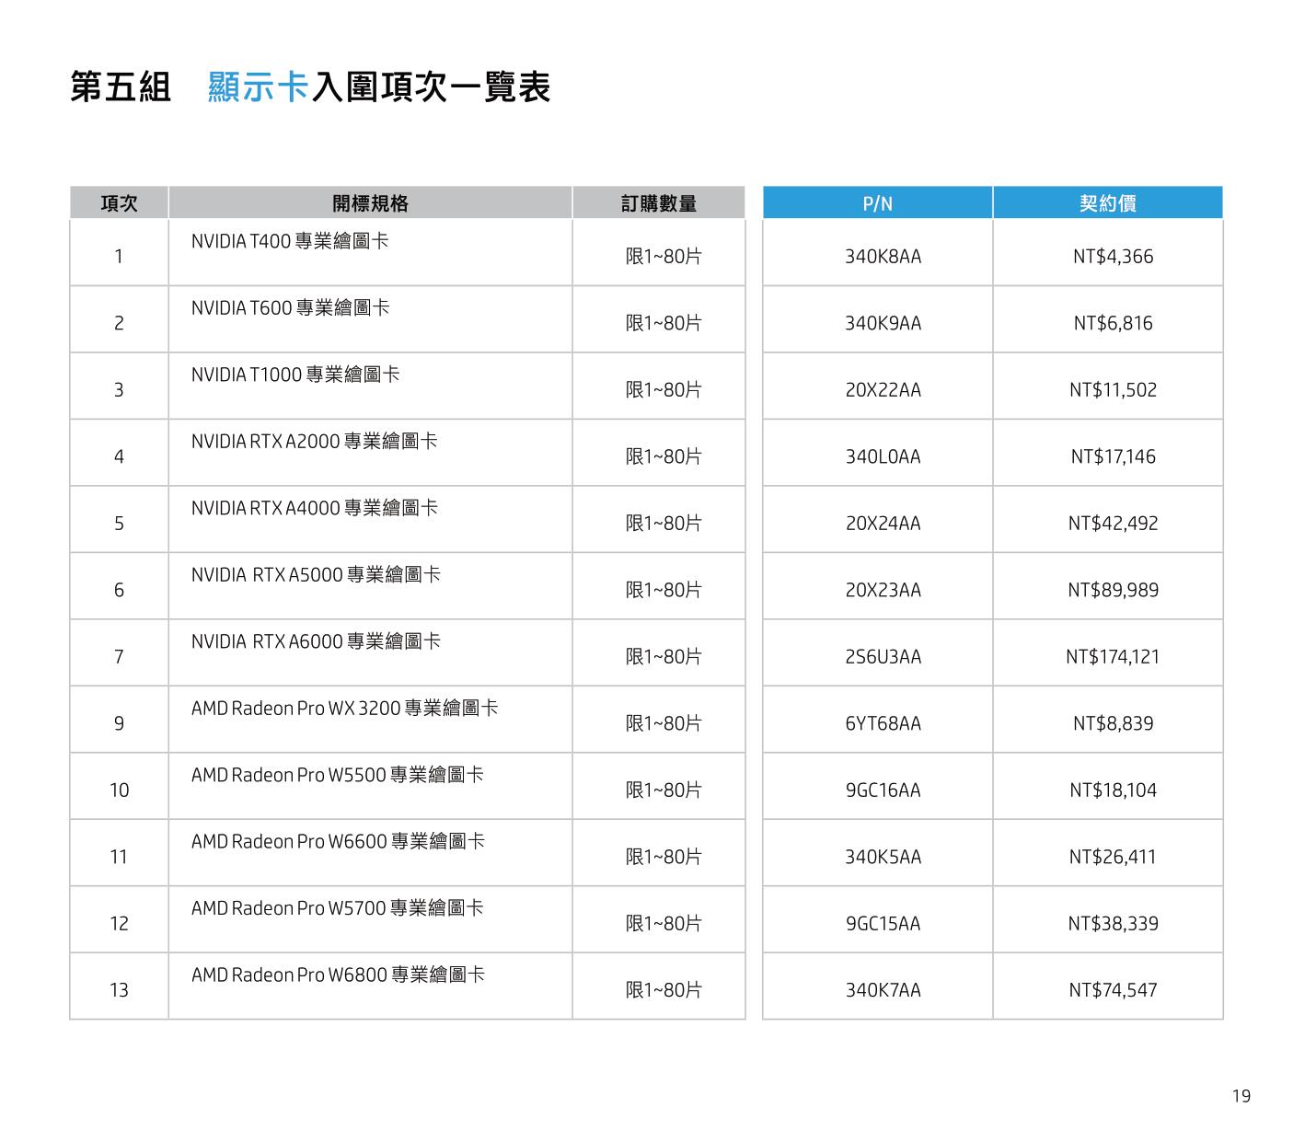Click the price NT$8,839
Viewport: 1293px width, 1142px height.
point(1113,724)
